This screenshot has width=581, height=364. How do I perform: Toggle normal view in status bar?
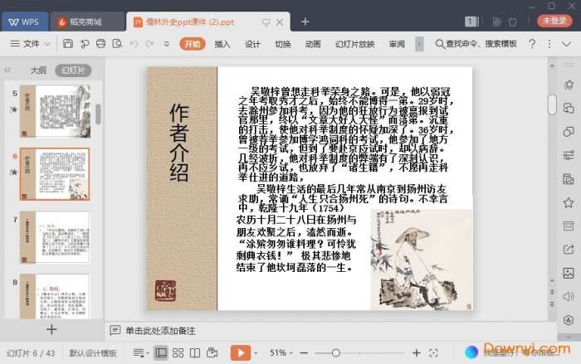(160, 353)
